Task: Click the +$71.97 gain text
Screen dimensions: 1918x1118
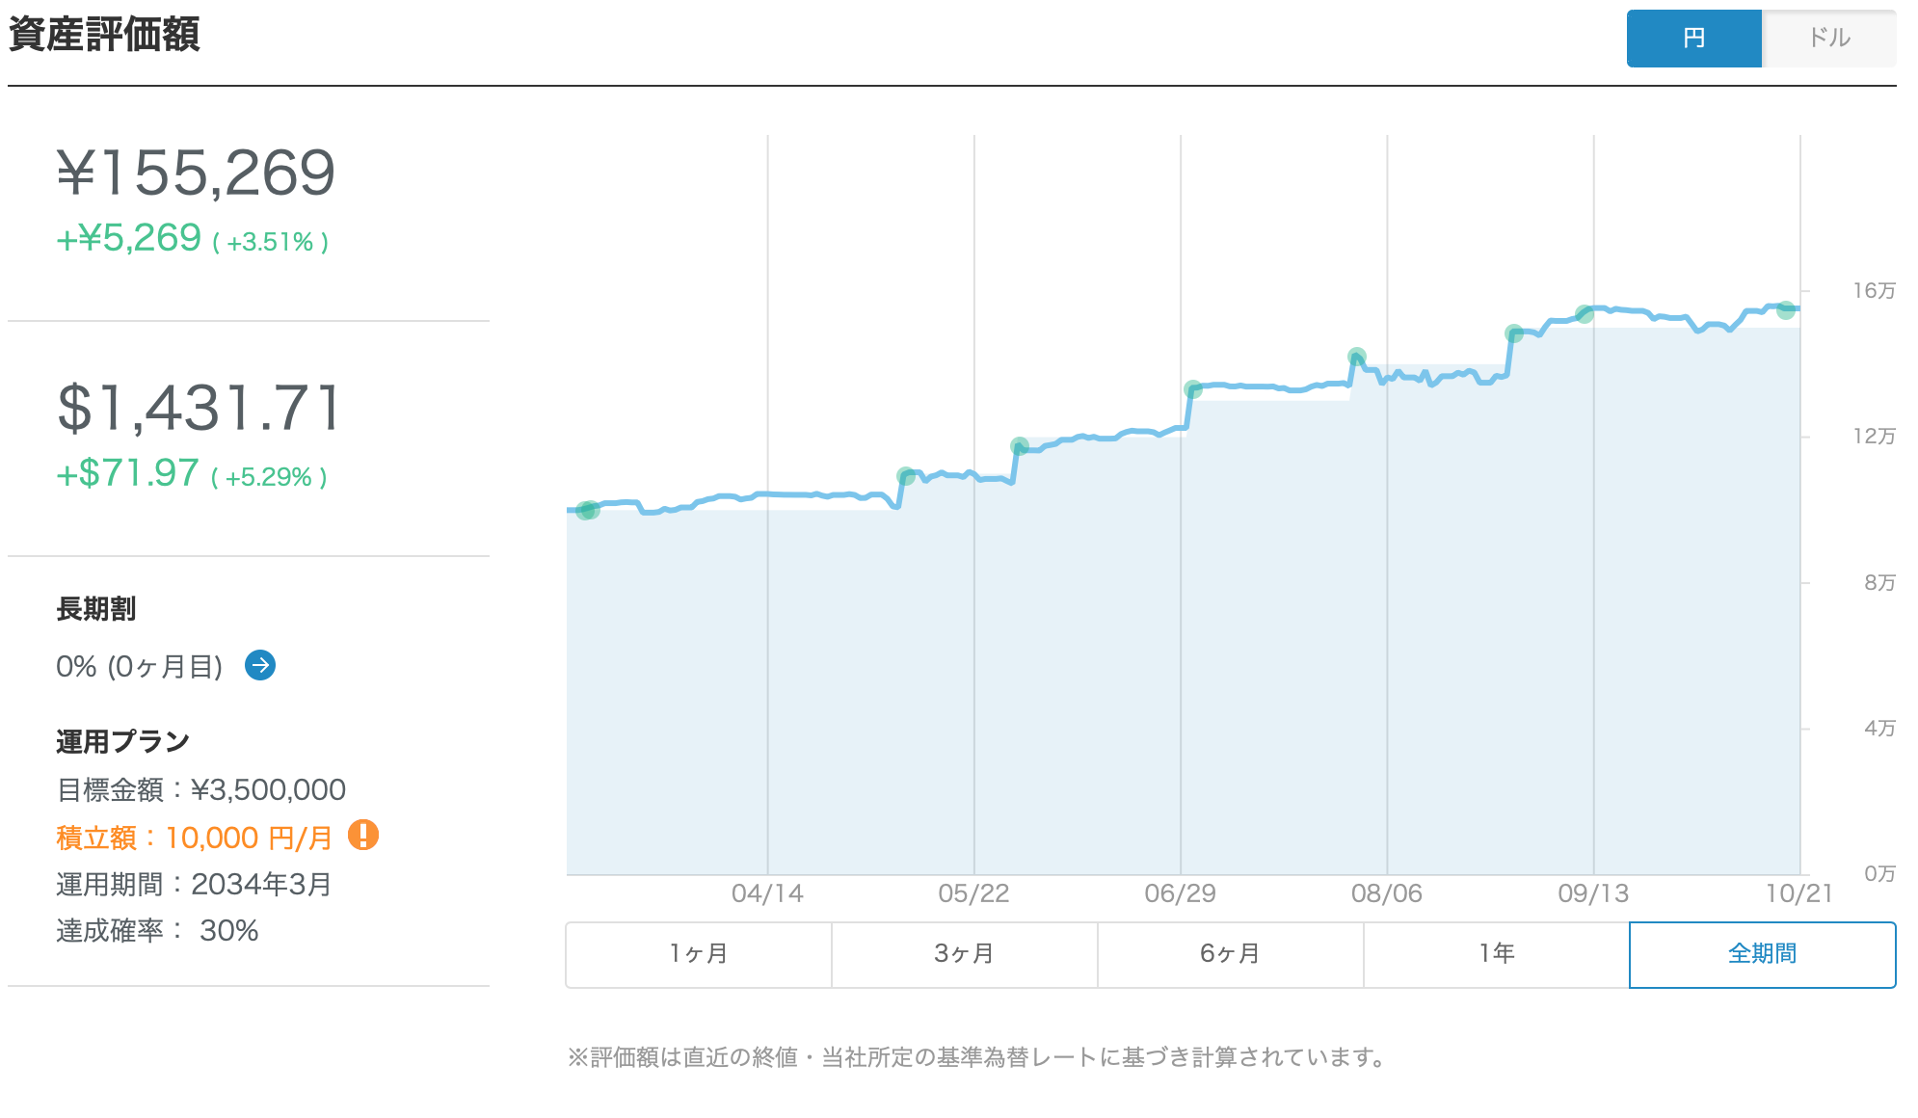Action: coord(128,473)
